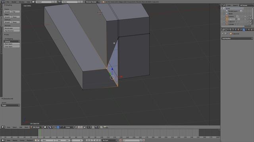Switch to the World properties tab

(x=235, y=30)
